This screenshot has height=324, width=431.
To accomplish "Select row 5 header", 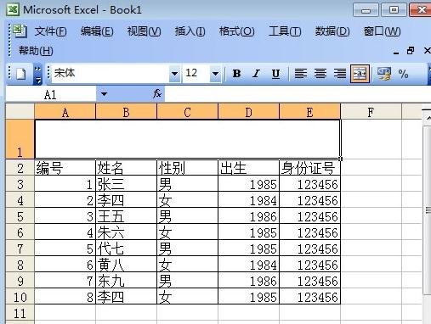I will pyautogui.click(x=20, y=216).
